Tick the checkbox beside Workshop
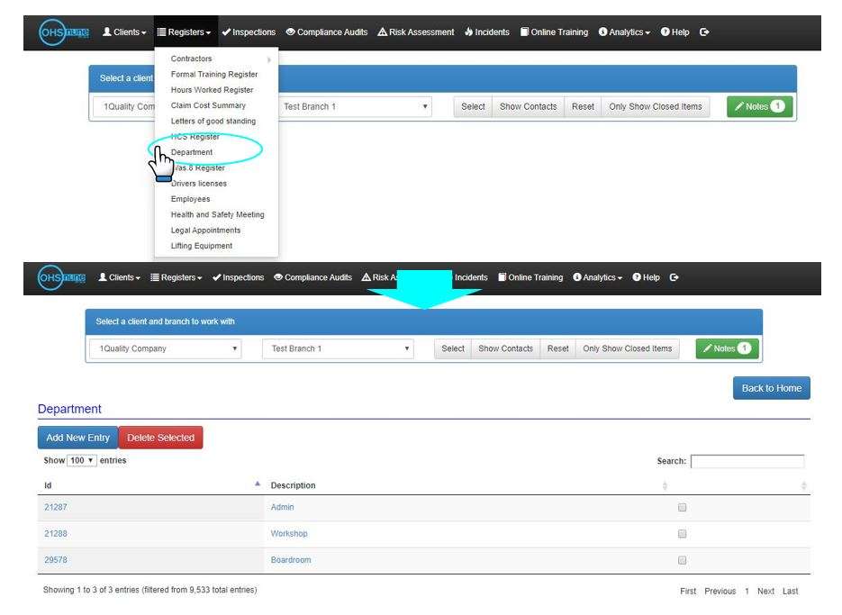 coord(683,534)
